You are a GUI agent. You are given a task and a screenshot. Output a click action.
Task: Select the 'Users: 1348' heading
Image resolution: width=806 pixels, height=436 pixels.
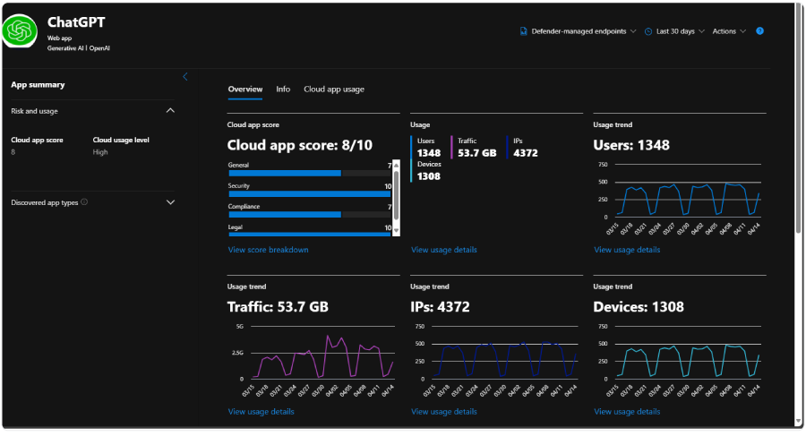point(631,145)
